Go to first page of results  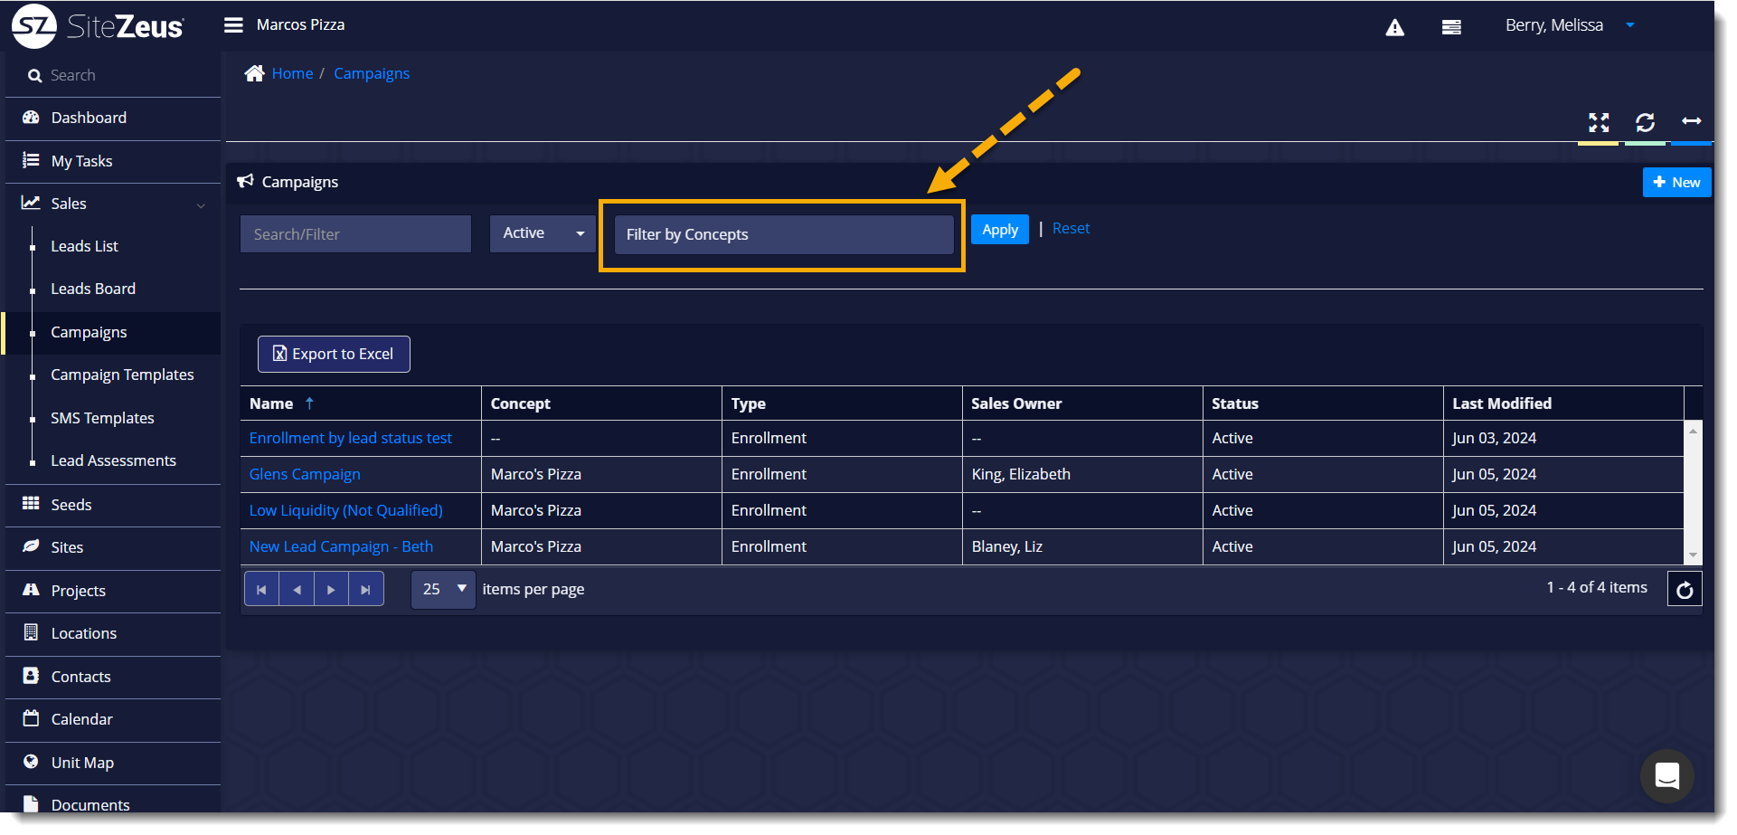[261, 589]
